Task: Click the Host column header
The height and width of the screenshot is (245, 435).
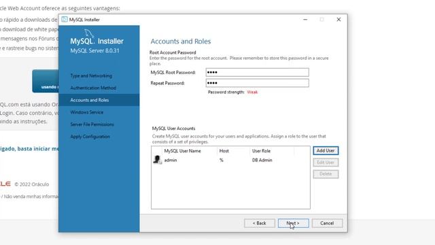Action: (224, 151)
